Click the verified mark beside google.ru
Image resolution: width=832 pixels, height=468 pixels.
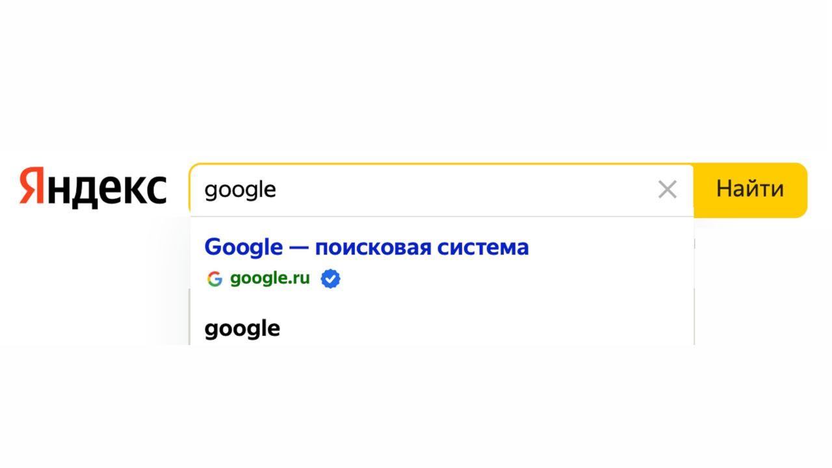pyautogui.click(x=330, y=279)
